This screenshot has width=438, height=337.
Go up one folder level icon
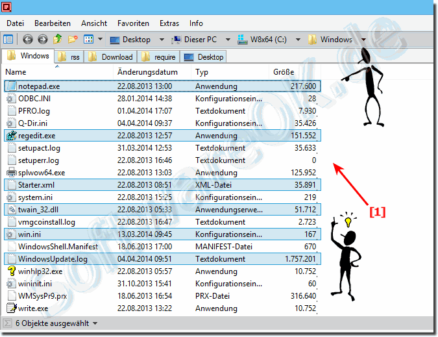[58, 39]
